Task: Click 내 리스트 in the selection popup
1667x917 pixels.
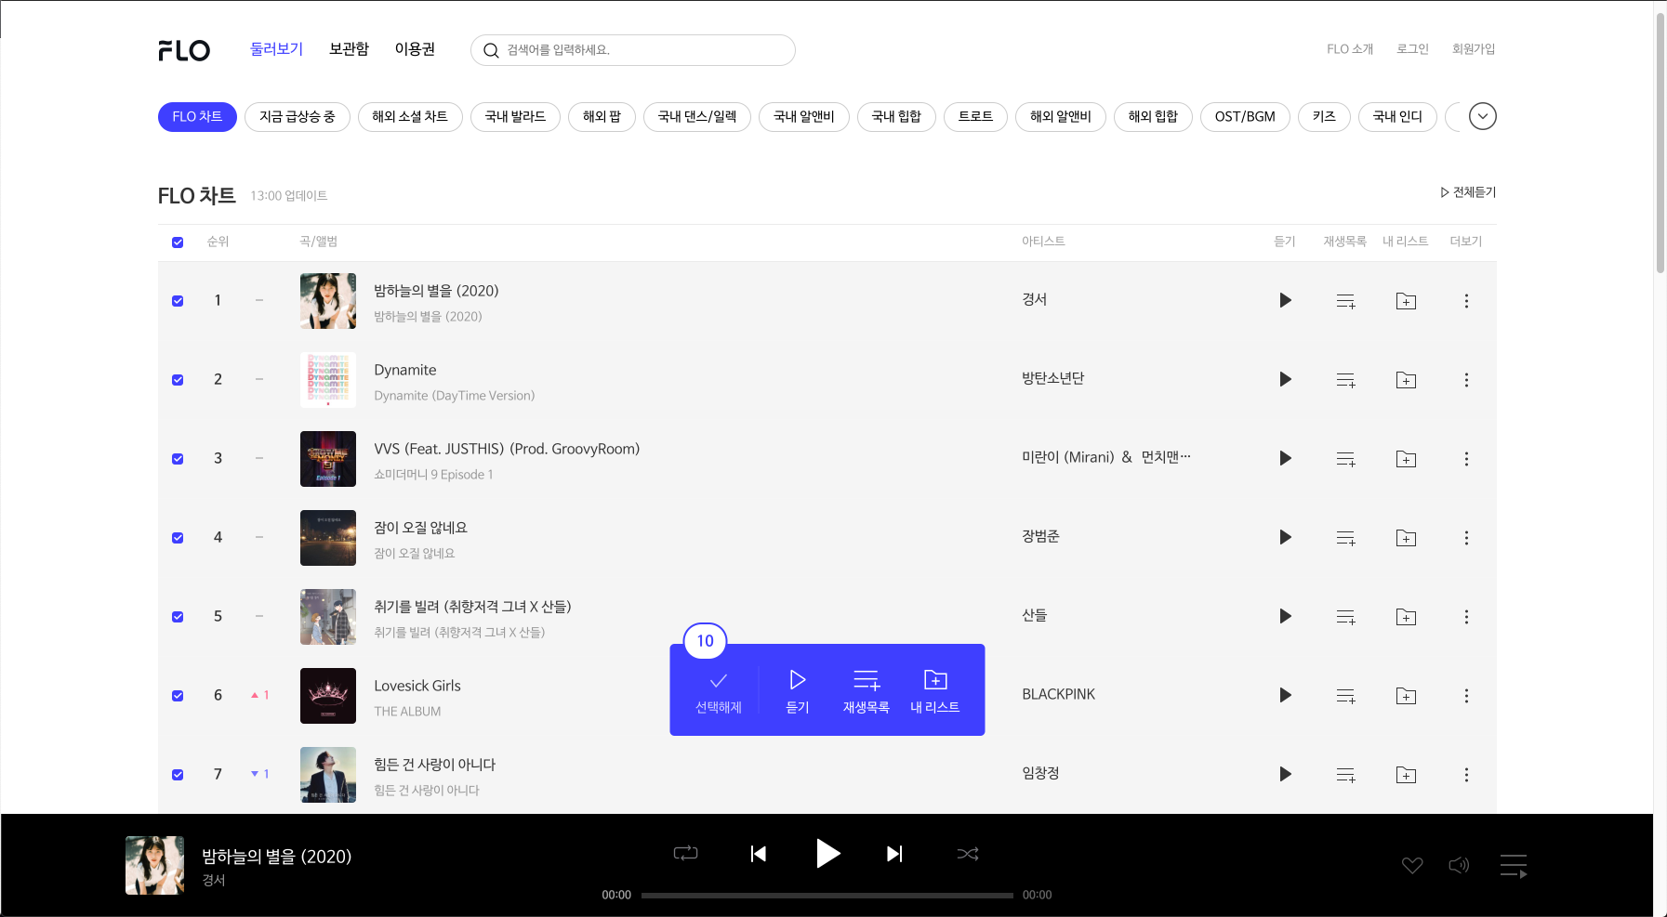Action: pyautogui.click(x=935, y=692)
